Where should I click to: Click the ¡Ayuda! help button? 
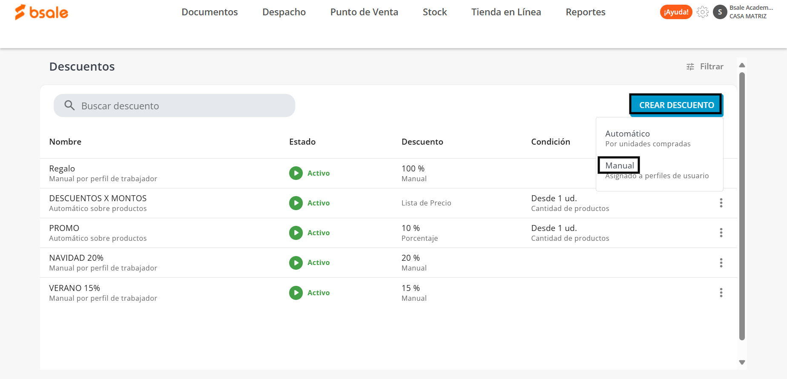pos(676,12)
